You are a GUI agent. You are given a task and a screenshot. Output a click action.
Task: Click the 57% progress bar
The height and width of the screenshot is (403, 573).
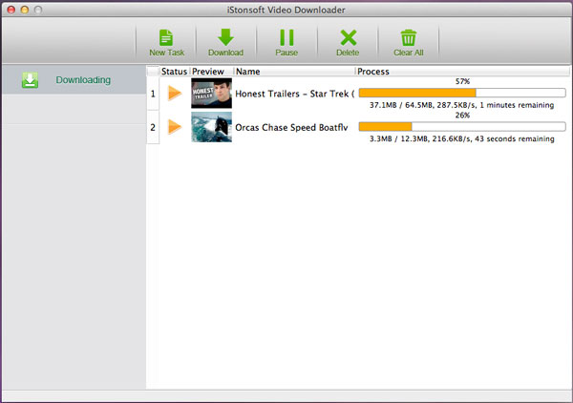click(x=462, y=93)
